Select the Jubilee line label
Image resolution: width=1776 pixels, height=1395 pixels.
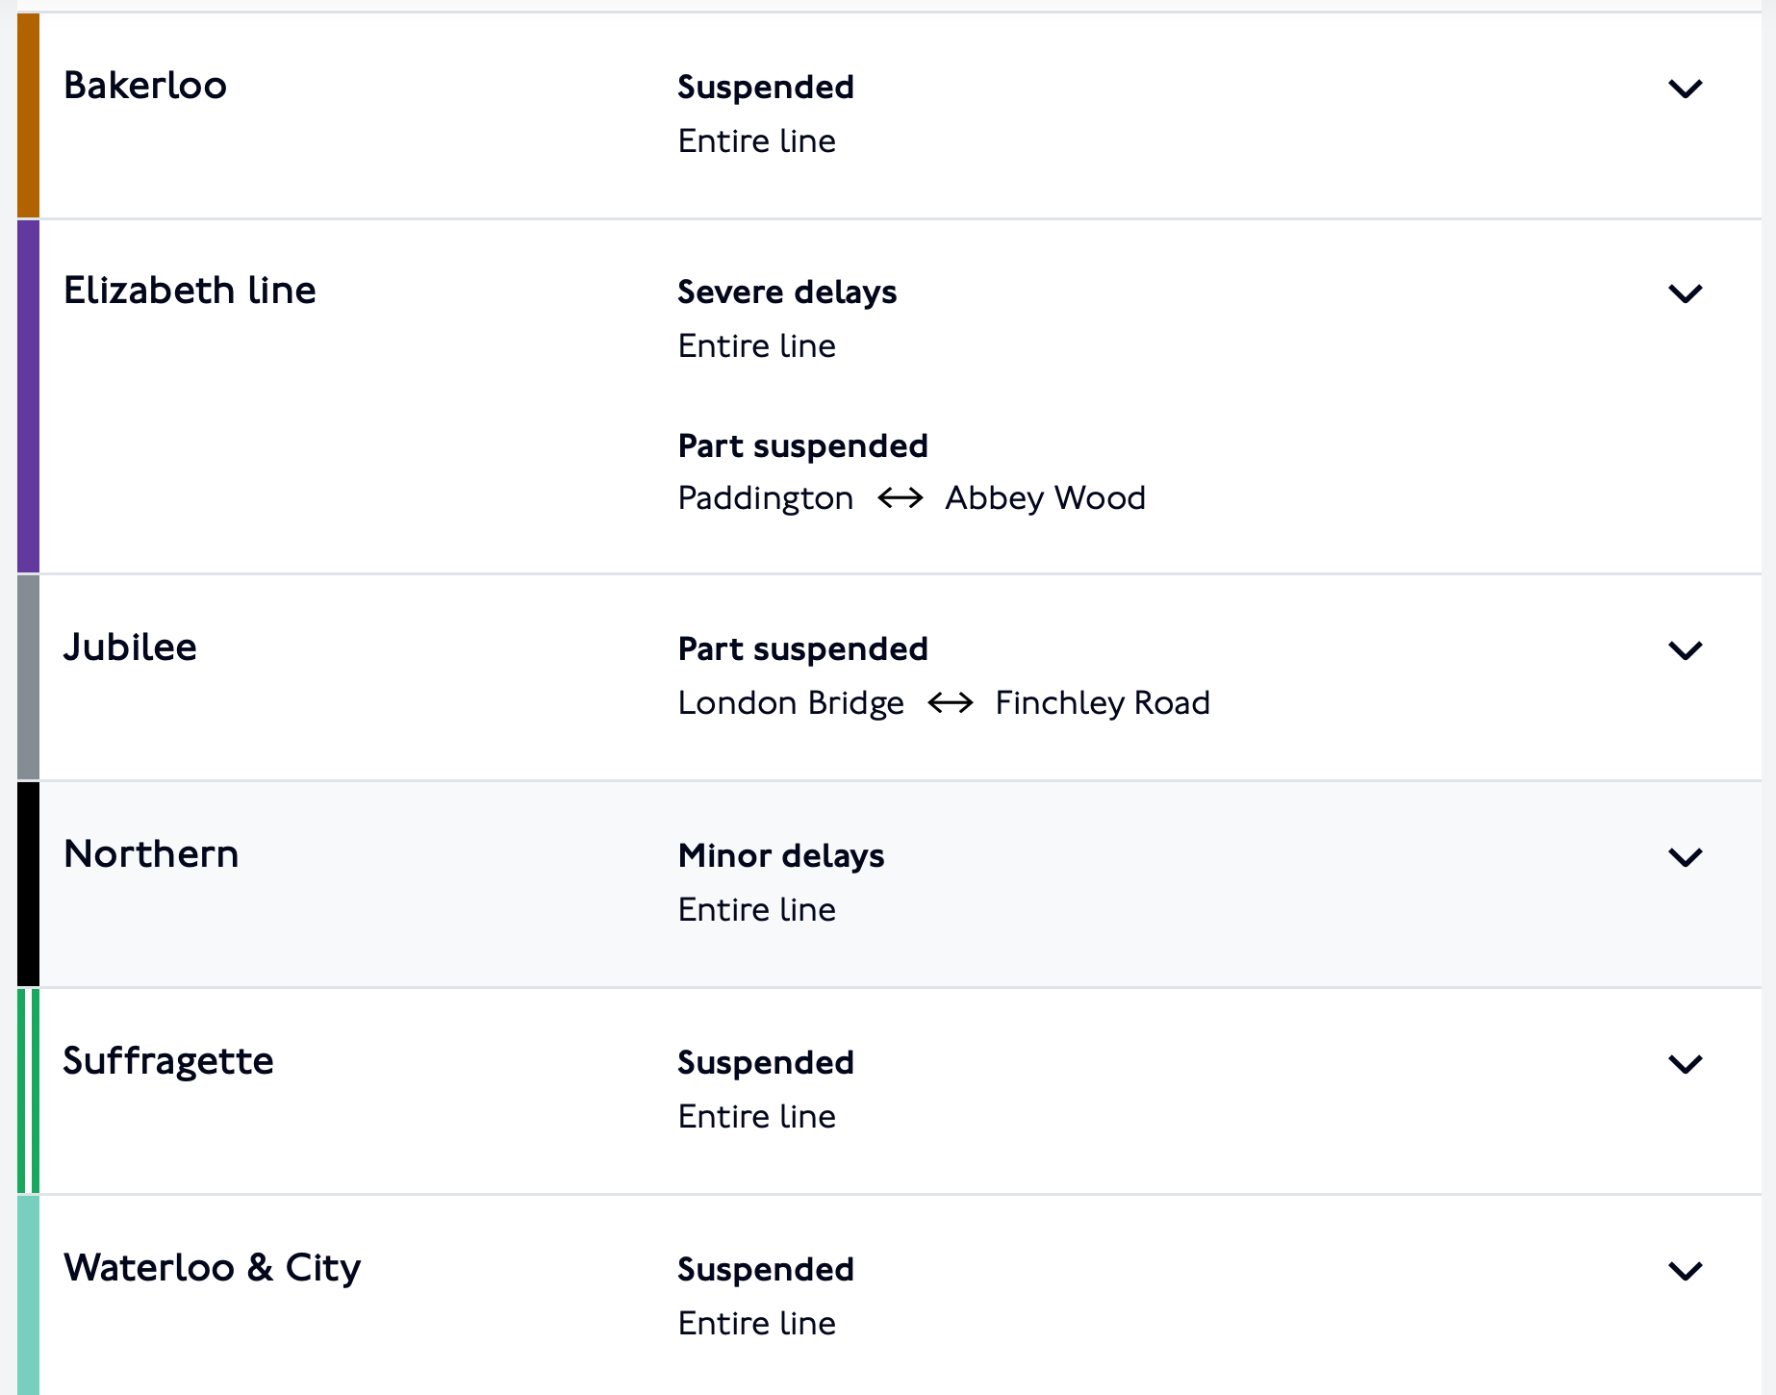[x=130, y=647]
